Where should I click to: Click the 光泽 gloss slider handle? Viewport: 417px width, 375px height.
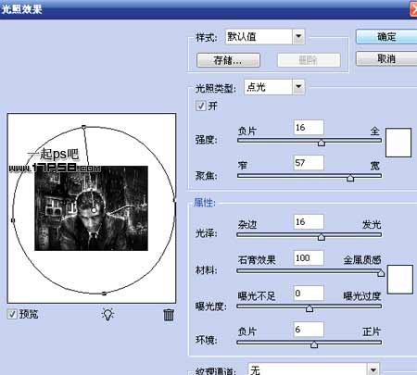tap(322, 237)
